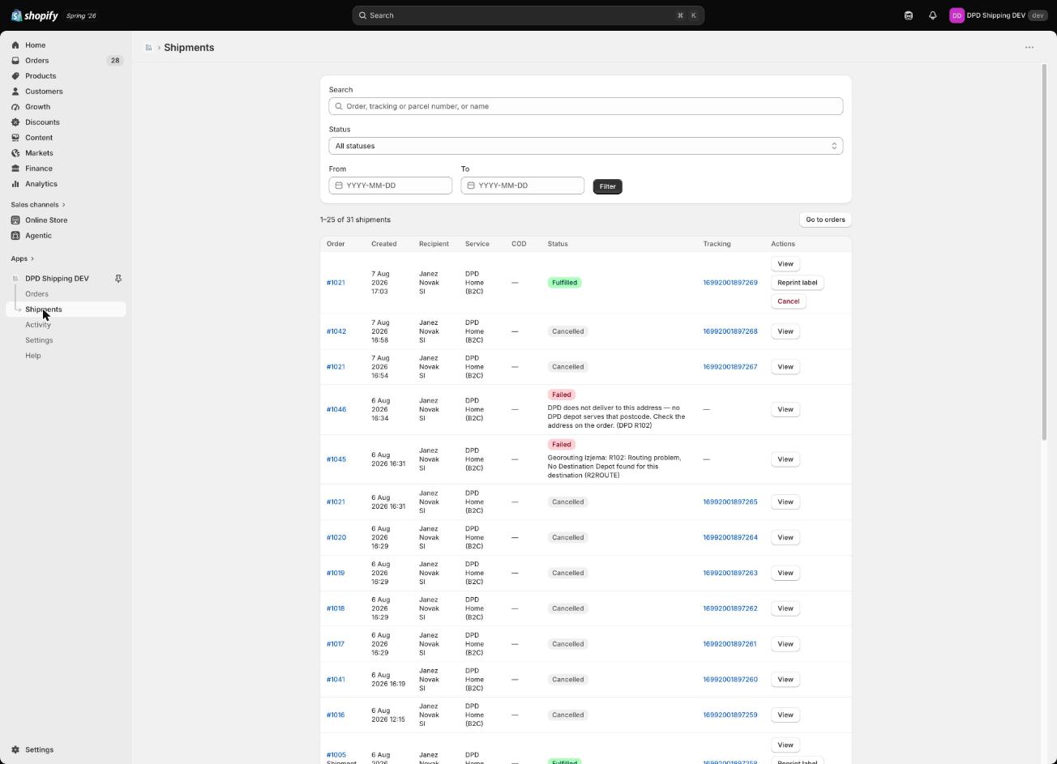Click Reprint label for order #1021
This screenshot has height=764, width=1057.
click(797, 283)
